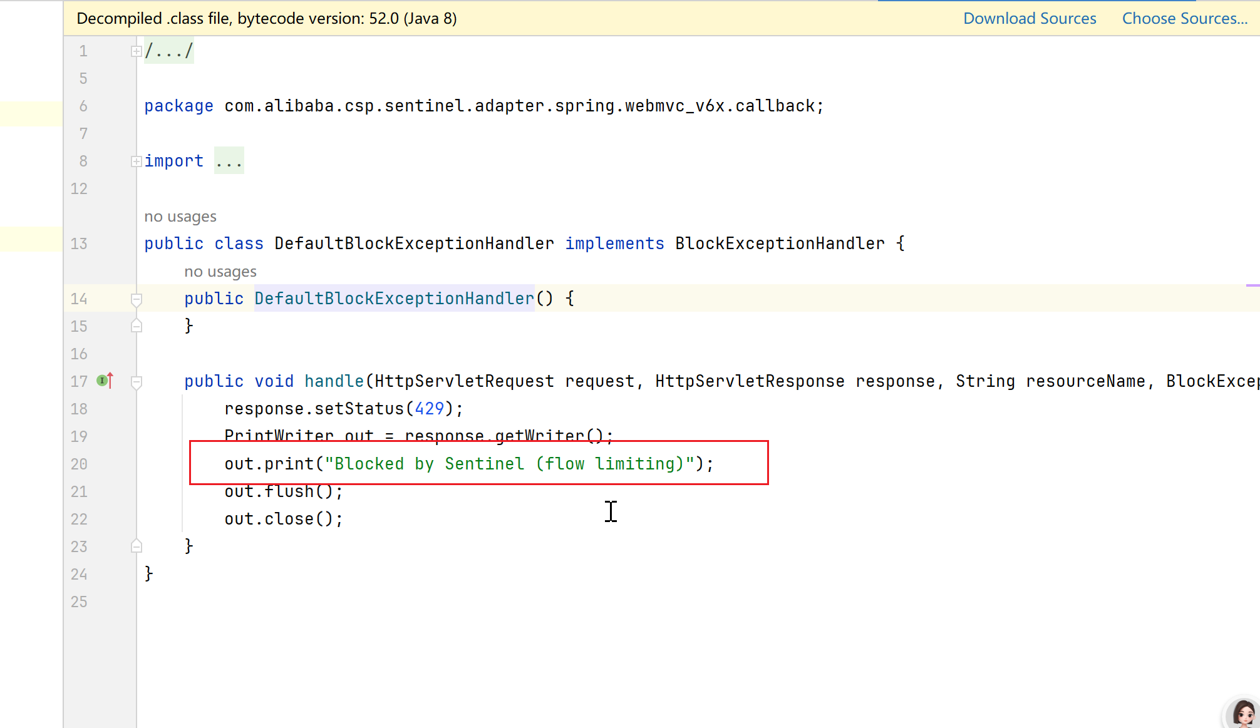Click the Download Sources link
Screen dimensions: 1260x728
click(1030, 18)
